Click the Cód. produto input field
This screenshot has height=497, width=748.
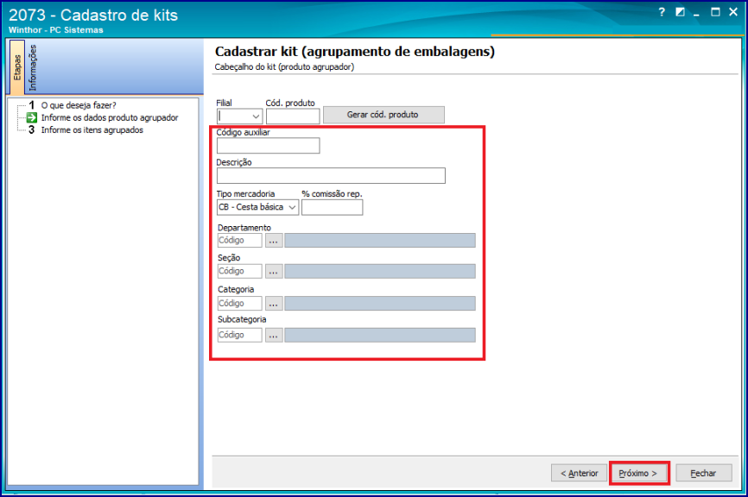pos(293,116)
